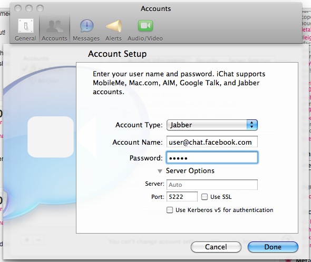Select the Accounts people icon
This screenshot has width=311, height=262.
54,26
